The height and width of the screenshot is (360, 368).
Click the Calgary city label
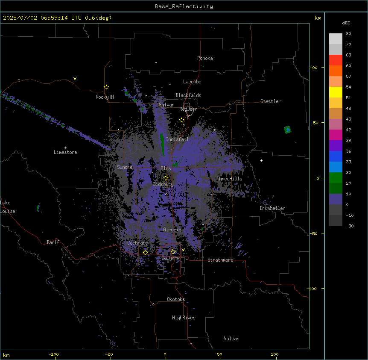click(x=171, y=258)
